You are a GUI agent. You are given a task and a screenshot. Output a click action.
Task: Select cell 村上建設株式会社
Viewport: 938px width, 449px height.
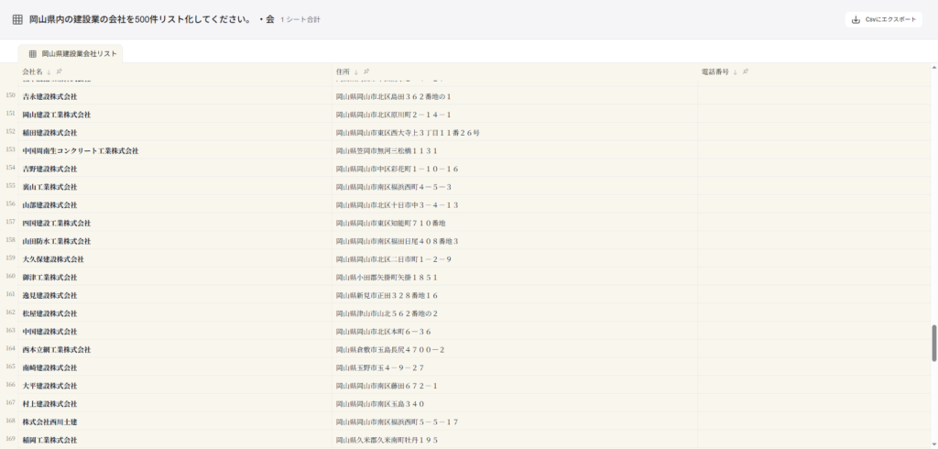tap(175, 403)
